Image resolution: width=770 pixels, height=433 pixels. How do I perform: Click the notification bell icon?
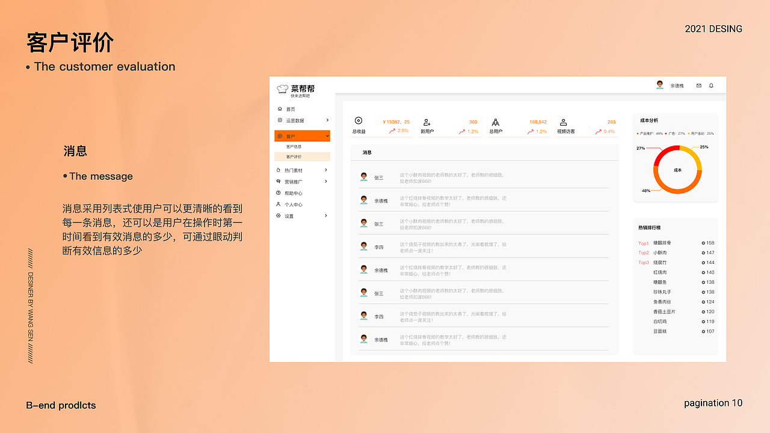(x=711, y=85)
